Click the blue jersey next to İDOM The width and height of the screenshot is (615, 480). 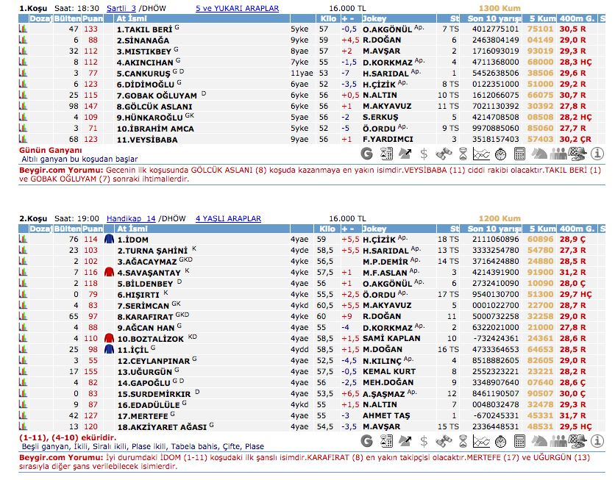click(x=109, y=239)
